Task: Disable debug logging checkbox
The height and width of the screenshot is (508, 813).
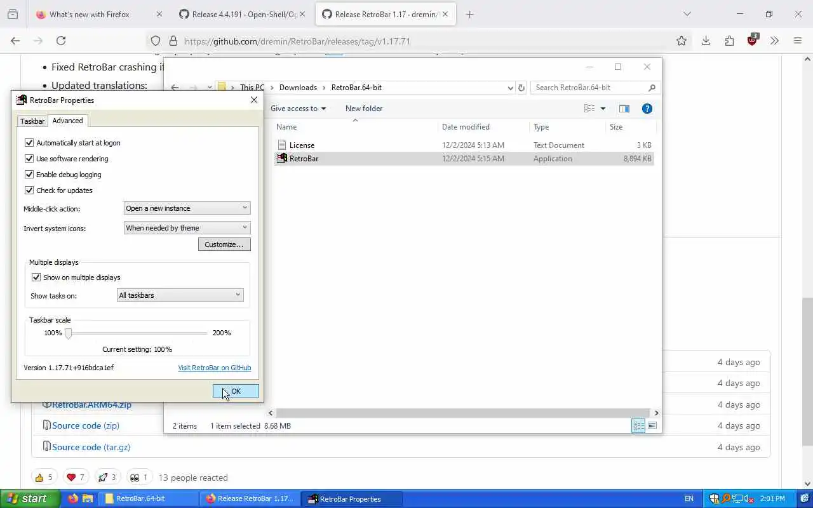Action: (29, 175)
